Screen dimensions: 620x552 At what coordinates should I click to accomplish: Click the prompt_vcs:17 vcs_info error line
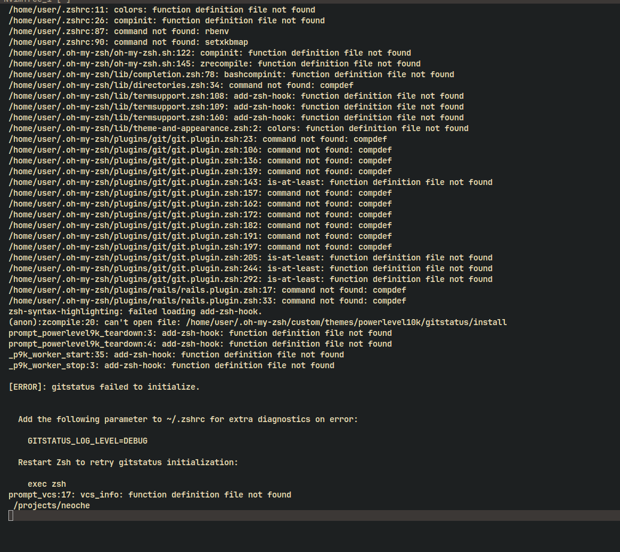tap(150, 495)
